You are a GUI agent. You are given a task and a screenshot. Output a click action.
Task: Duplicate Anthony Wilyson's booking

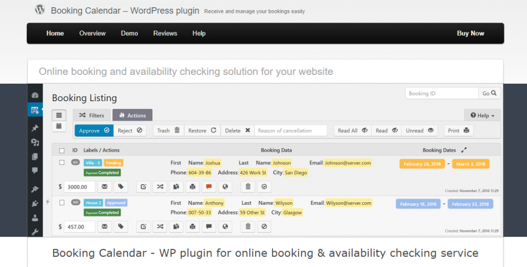pos(176,227)
